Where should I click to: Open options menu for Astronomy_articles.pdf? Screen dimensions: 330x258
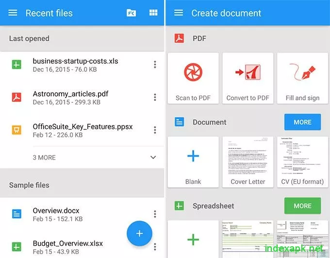155,97
